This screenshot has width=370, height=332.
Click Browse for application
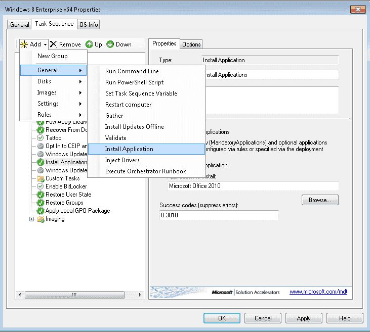pos(320,200)
